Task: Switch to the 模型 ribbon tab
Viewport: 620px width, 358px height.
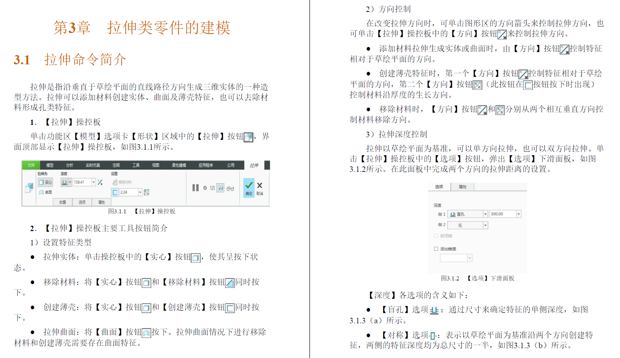Action: tap(49, 165)
